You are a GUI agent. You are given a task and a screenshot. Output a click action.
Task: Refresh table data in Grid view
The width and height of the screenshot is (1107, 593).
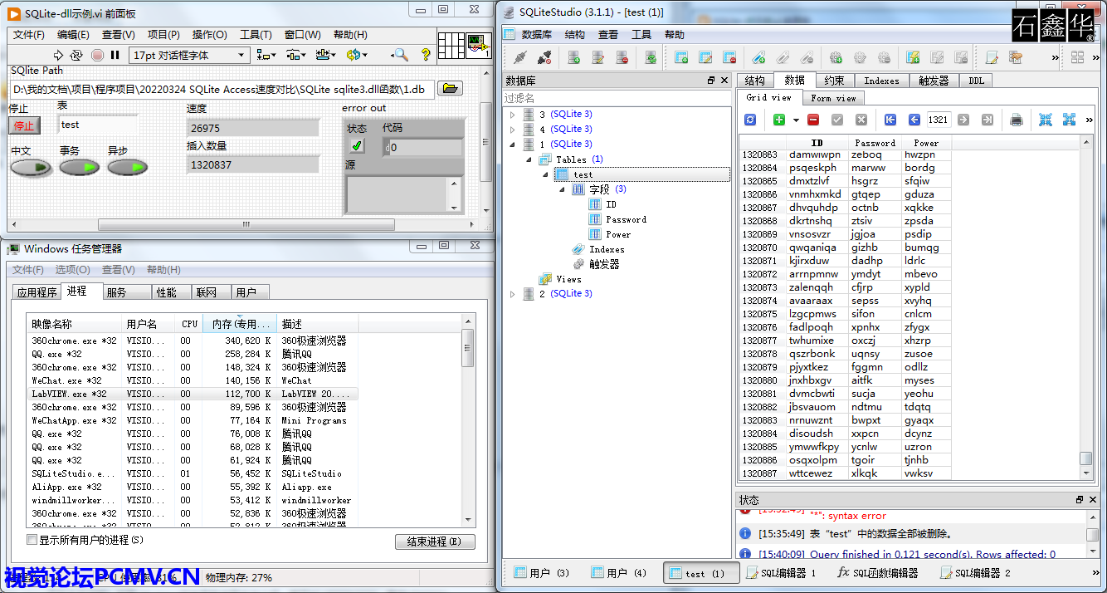click(750, 120)
